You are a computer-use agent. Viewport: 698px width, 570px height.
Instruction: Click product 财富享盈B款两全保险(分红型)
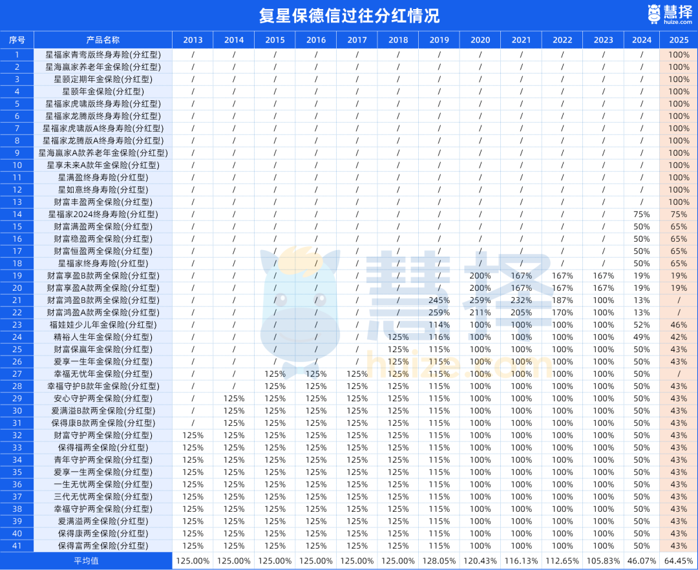103,276
